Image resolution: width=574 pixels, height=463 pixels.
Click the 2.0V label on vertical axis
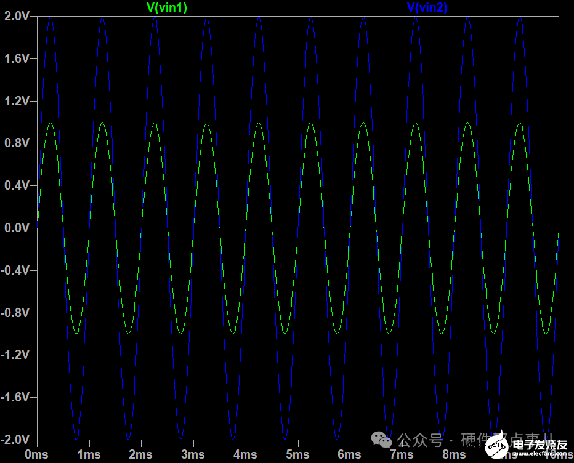17,16
